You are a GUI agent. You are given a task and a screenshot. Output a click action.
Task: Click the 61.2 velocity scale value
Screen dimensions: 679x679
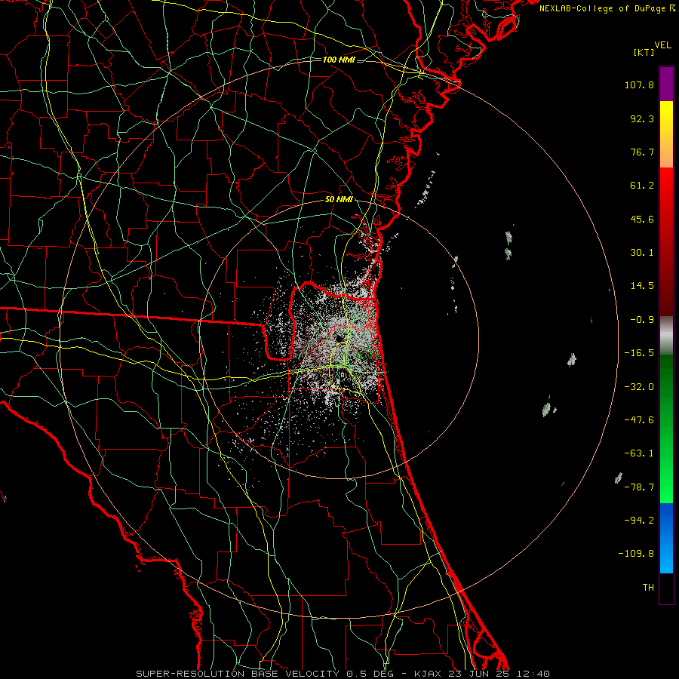(x=642, y=186)
